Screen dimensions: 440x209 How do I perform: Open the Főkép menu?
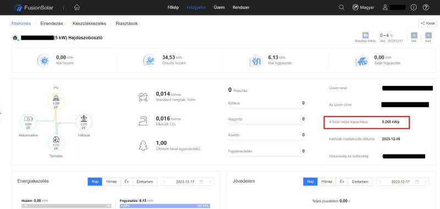pos(173,8)
